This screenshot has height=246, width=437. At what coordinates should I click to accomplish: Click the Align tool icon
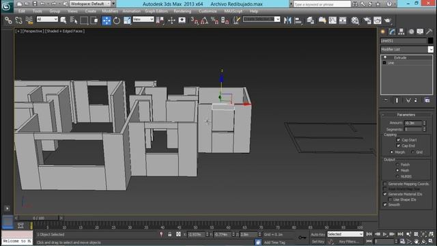pos(298,20)
